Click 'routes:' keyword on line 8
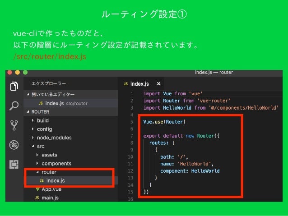 [159, 143]
